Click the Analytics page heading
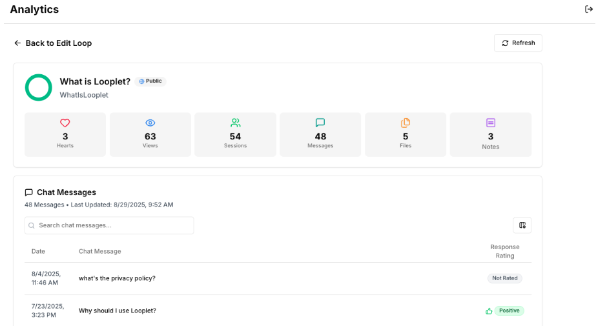 pos(34,10)
